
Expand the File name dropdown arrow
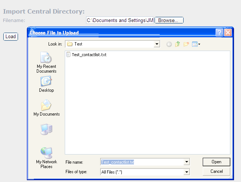tap(187, 162)
